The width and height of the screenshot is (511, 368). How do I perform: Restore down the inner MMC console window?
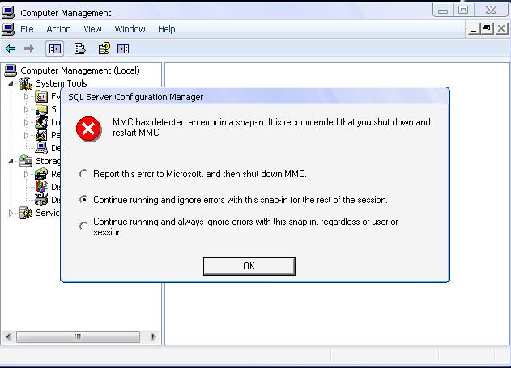pos(486,29)
